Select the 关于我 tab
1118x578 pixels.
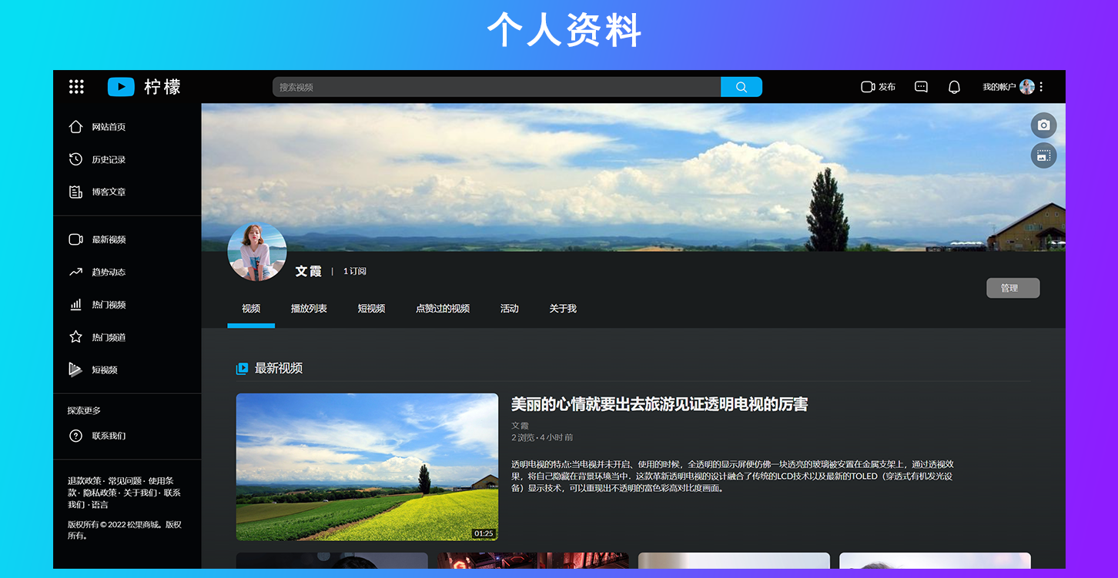click(563, 309)
